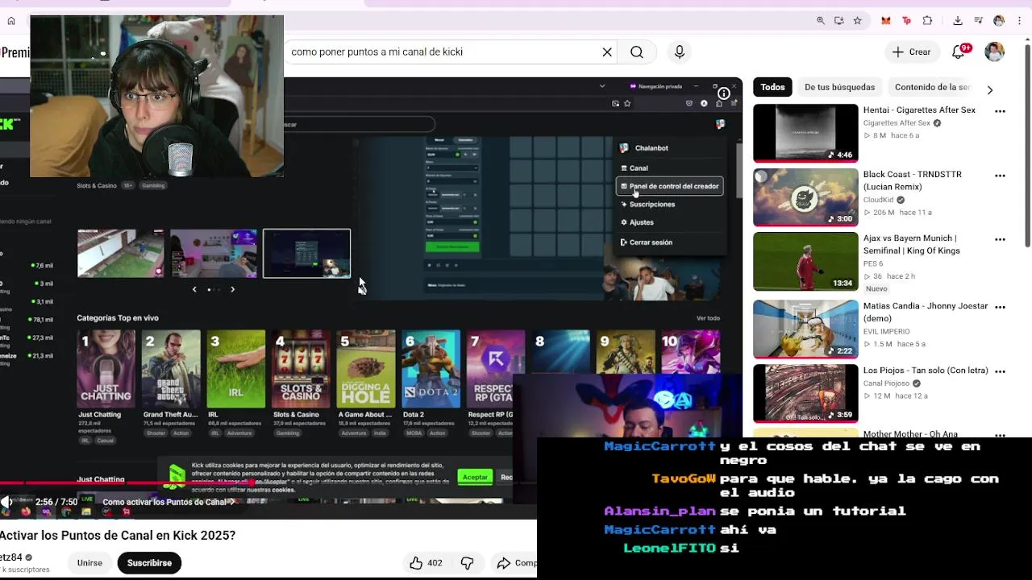Open Black Coast TRNDSTTR thumbnail

pyautogui.click(x=805, y=197)
